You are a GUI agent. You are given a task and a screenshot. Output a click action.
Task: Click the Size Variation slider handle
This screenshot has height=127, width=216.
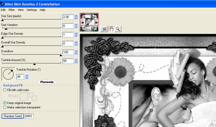click(6, 29)
